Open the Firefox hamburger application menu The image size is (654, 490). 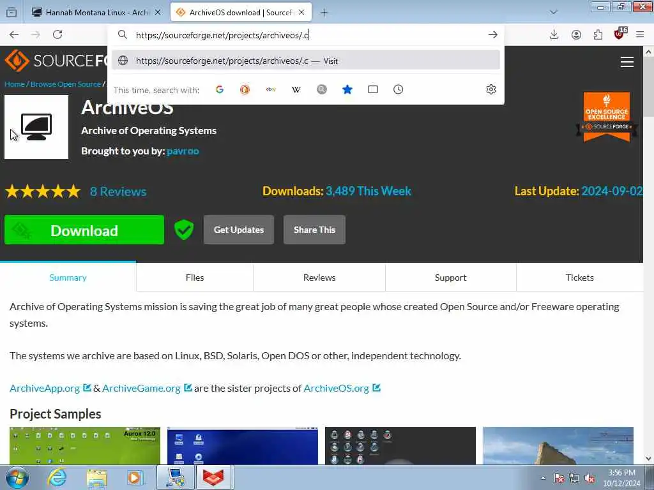(x=640, y=34)
